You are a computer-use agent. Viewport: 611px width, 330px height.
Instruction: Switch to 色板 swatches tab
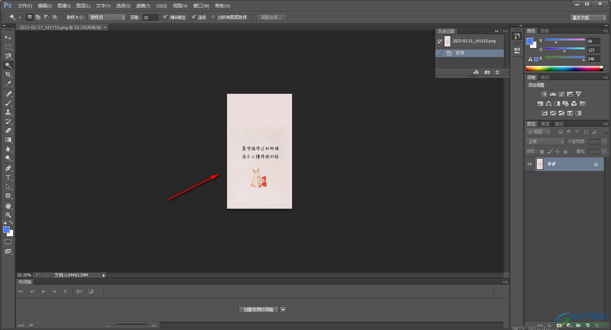[545, 31]
